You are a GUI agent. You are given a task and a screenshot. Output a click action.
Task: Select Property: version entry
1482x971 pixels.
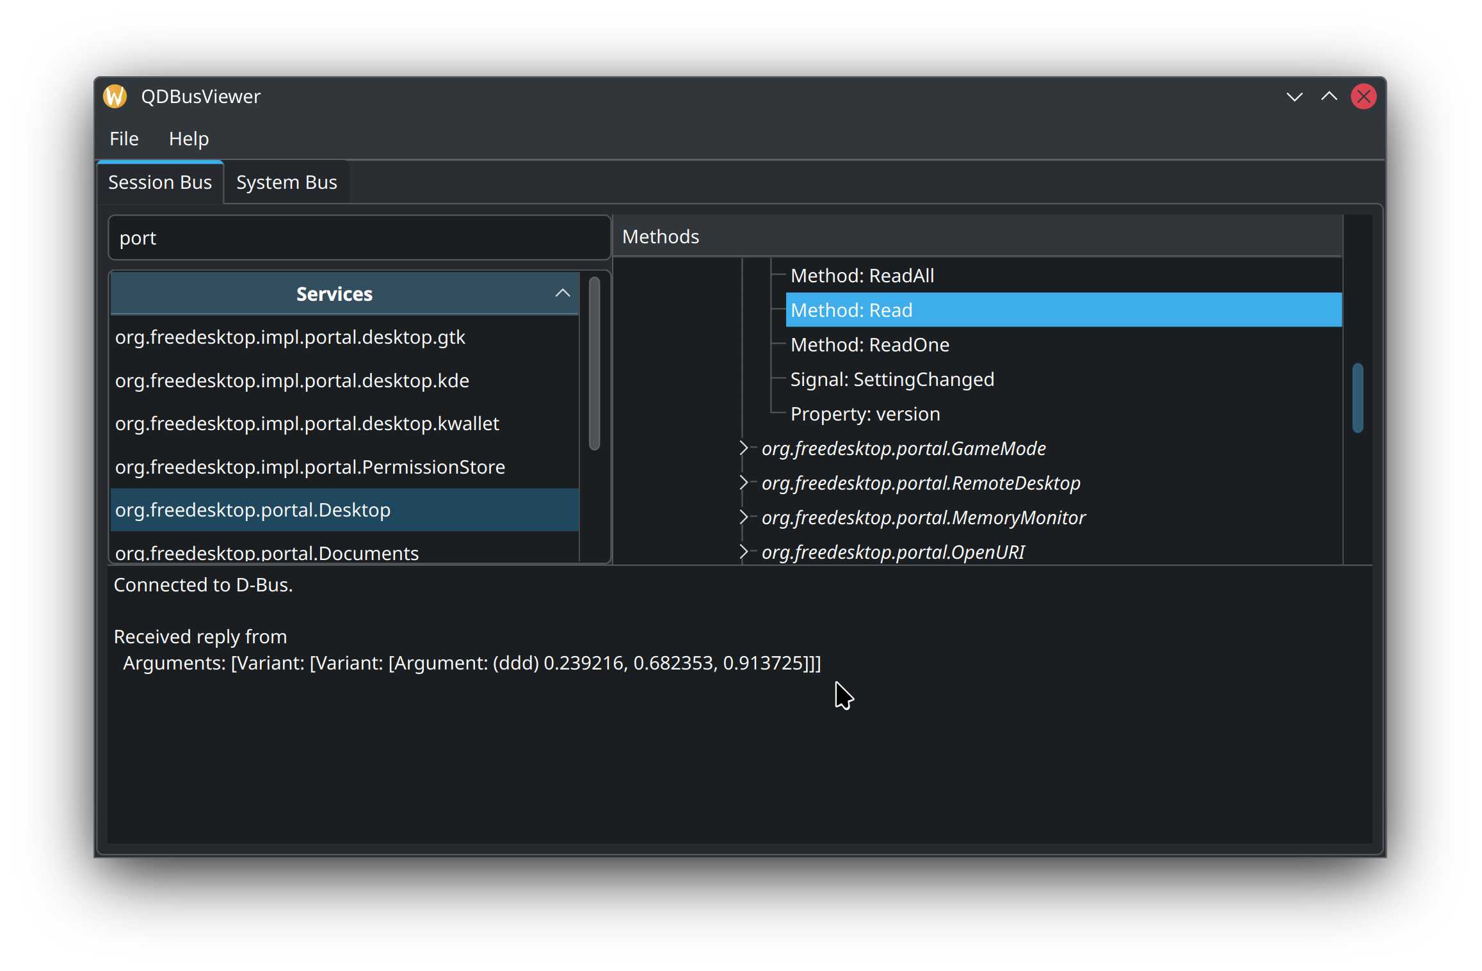point(866,413)
